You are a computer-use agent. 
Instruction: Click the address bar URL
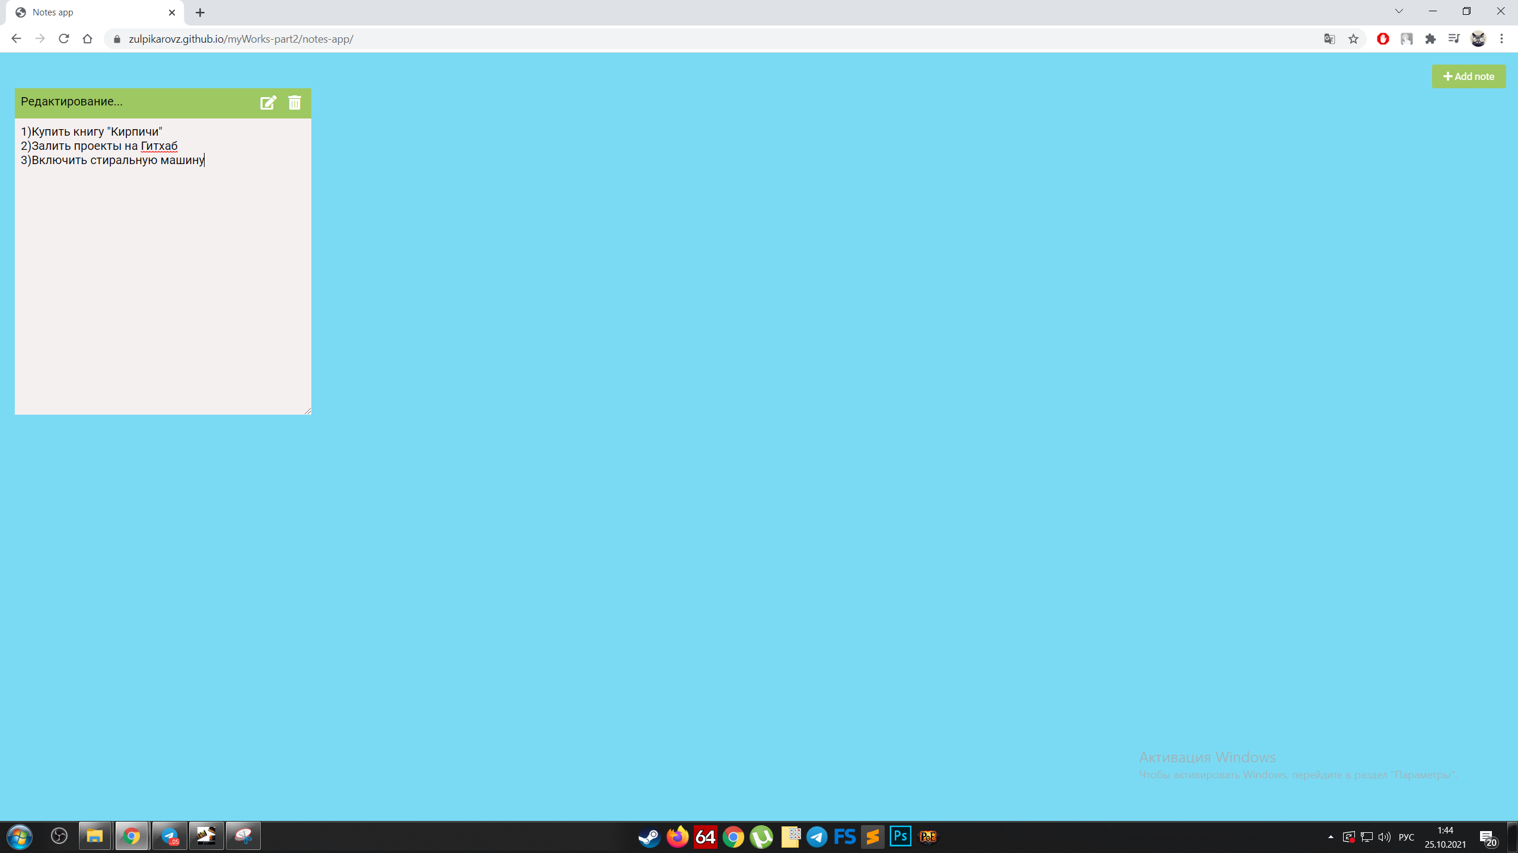241,39
